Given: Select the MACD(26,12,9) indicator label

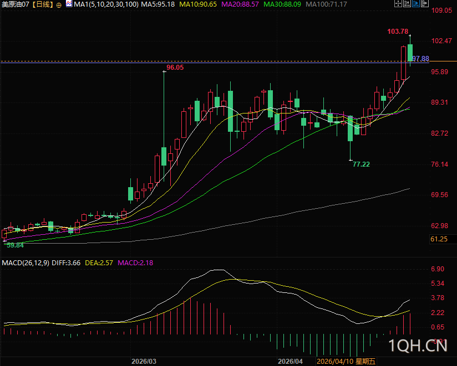Looking at the screenshot, I should (26, 262).
